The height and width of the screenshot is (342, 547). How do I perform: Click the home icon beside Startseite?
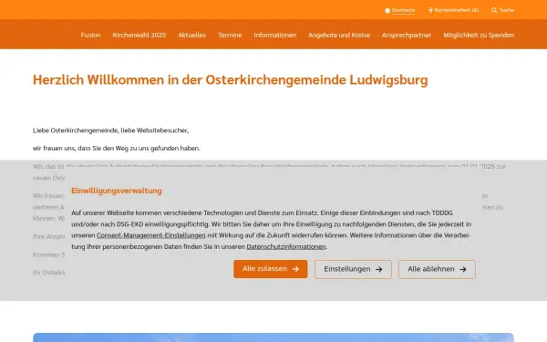pos(387,10)
